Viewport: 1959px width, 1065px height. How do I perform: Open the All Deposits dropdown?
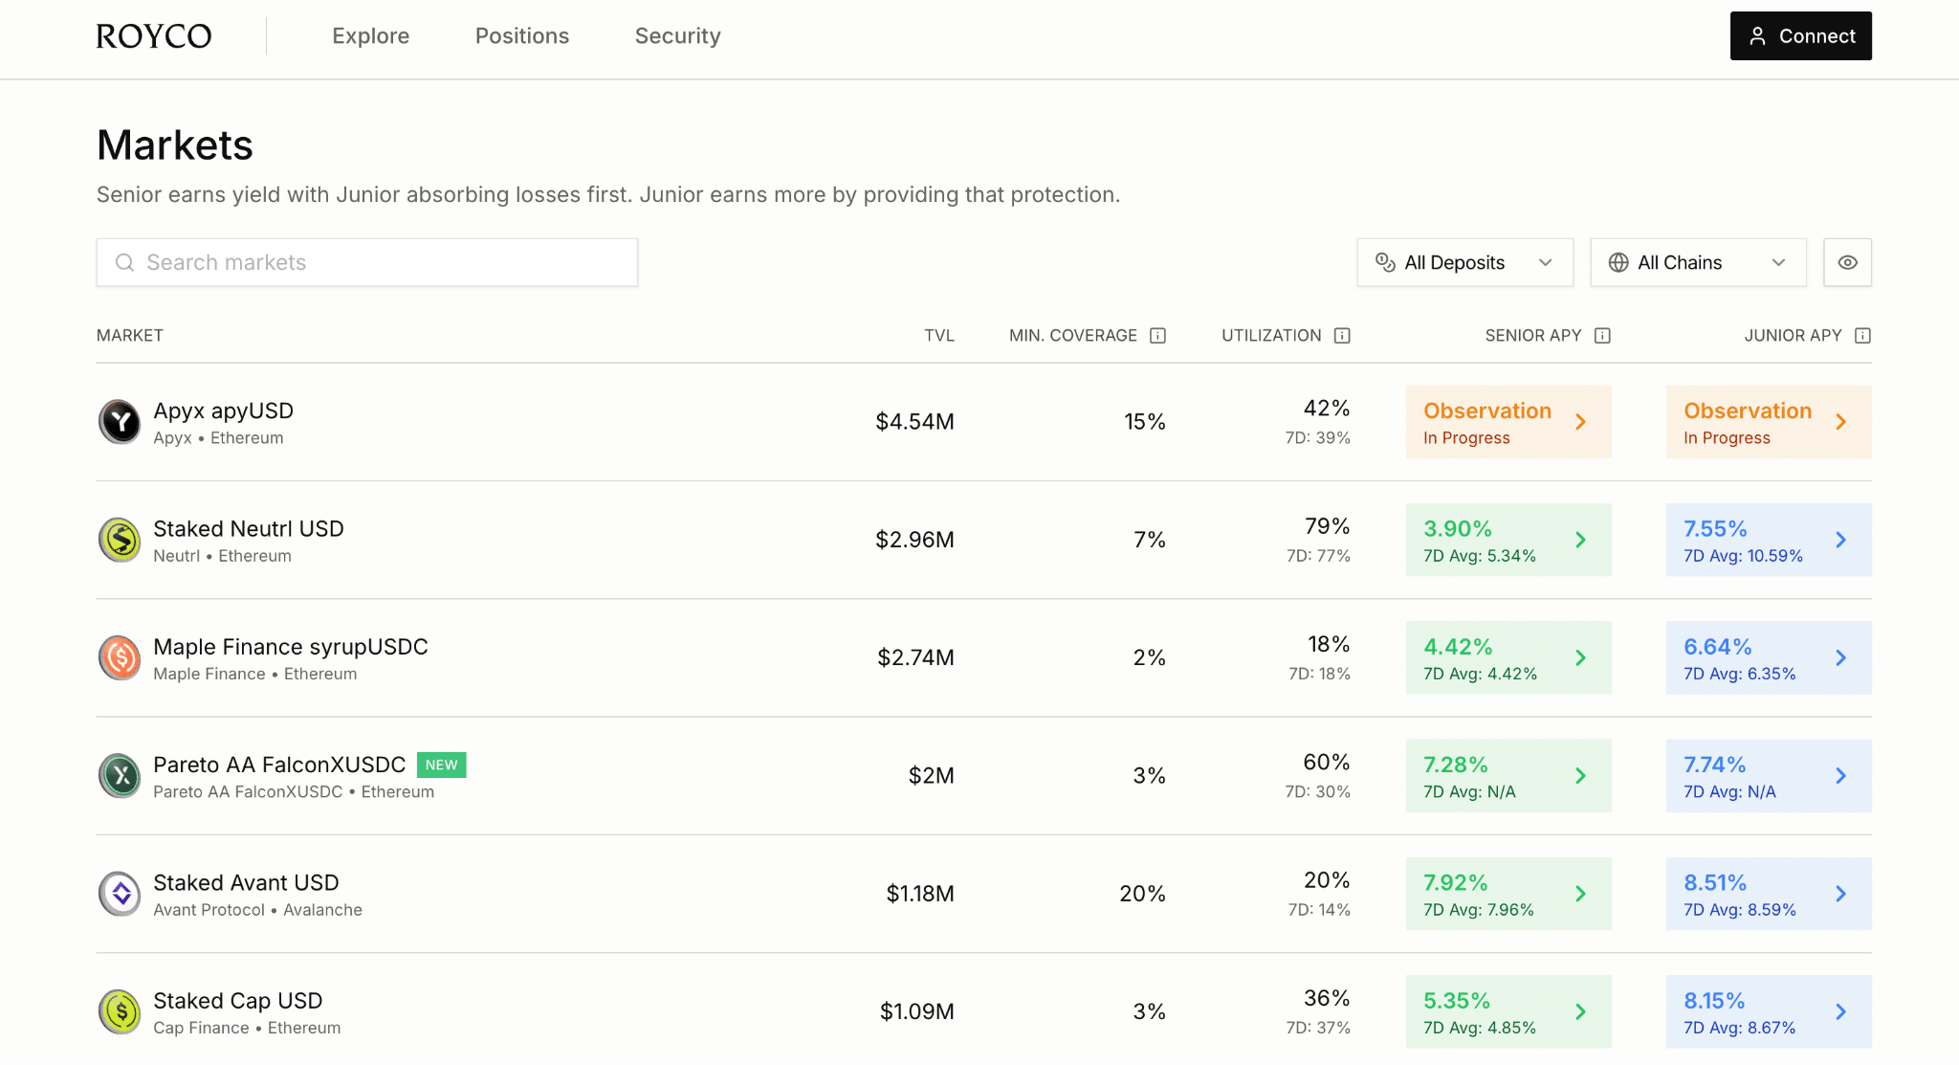point(1464,262)
